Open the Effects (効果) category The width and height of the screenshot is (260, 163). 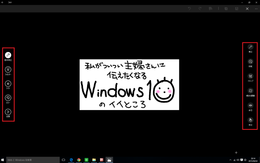pyautogui.click(x=8, y=112)
